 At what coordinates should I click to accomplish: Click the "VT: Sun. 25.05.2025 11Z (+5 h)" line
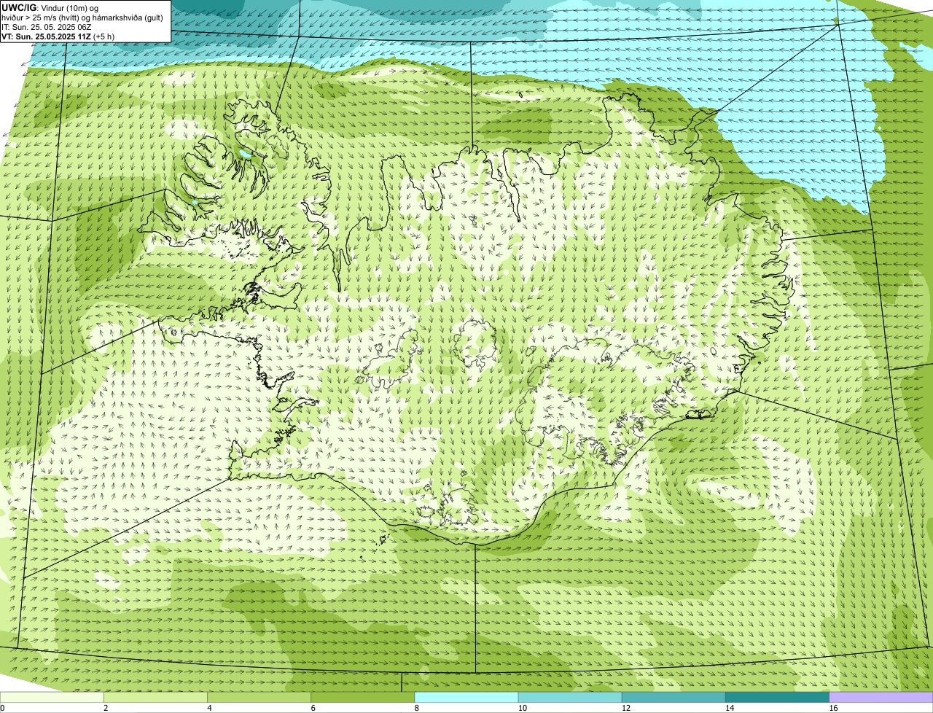[58, 36]
